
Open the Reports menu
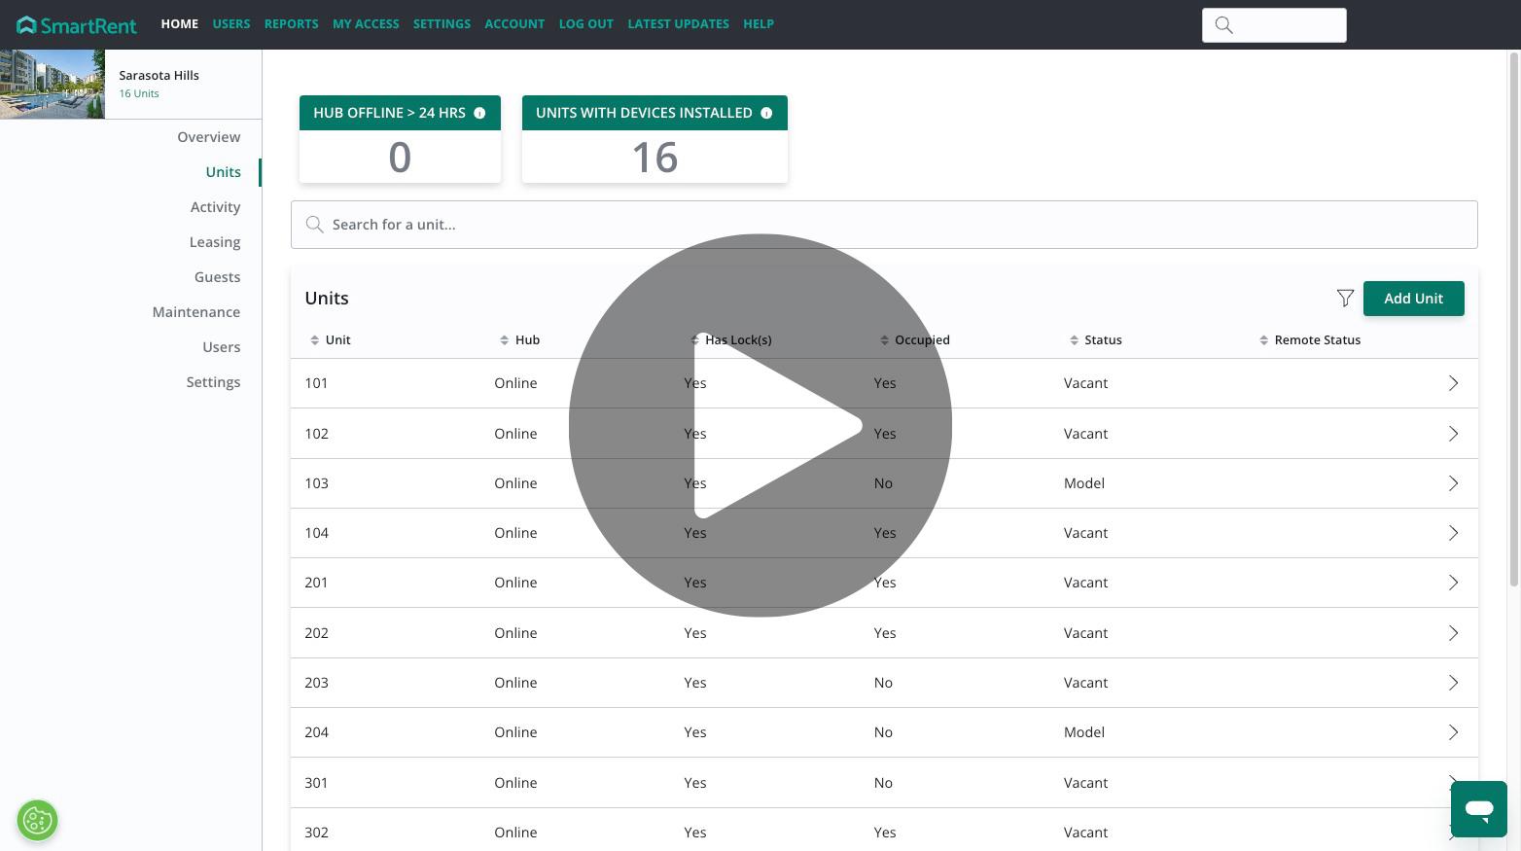click(x=291, y=24)
